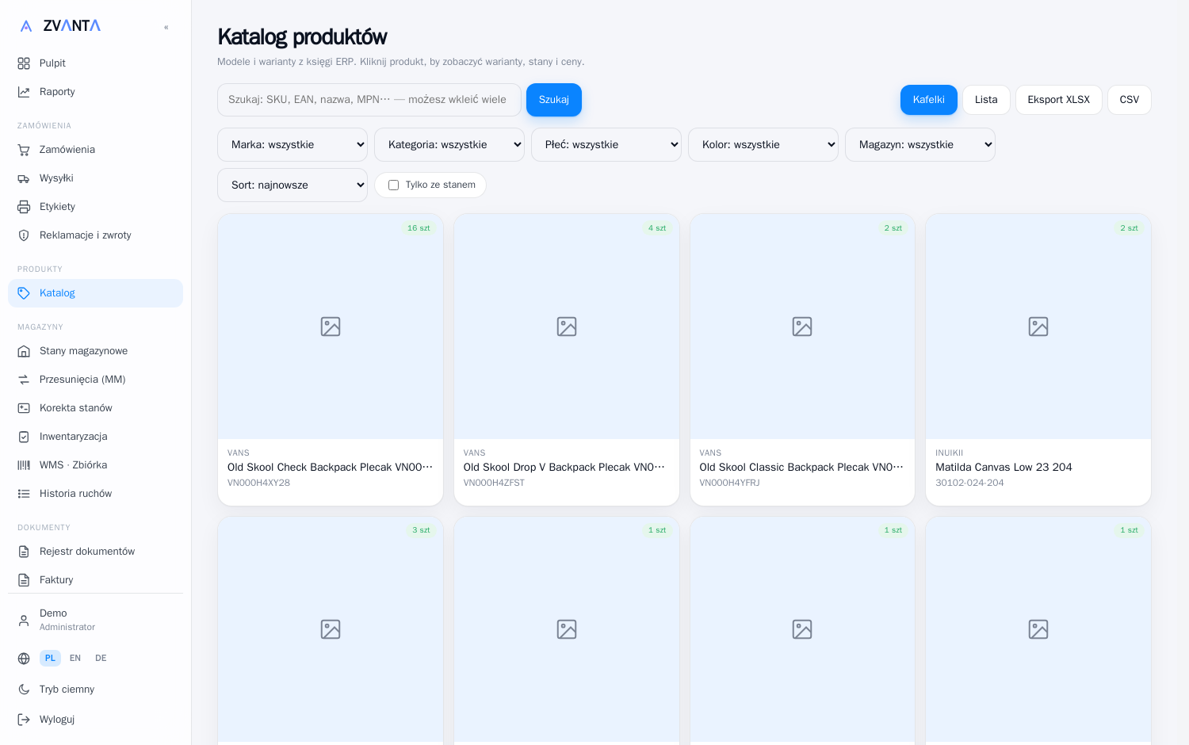Click SKU text VN000H4YFRJ
The image size is (1189, 745).
[729, 483]
